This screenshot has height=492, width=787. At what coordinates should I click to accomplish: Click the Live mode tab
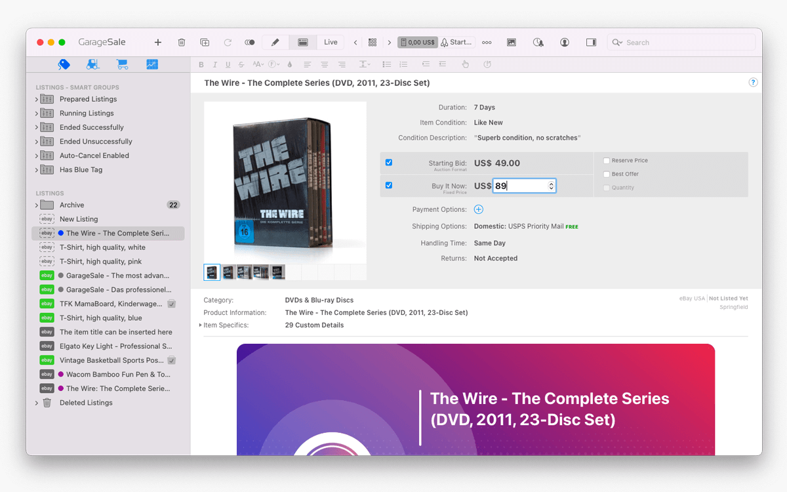pyautogui.click(x=331, y=42)
